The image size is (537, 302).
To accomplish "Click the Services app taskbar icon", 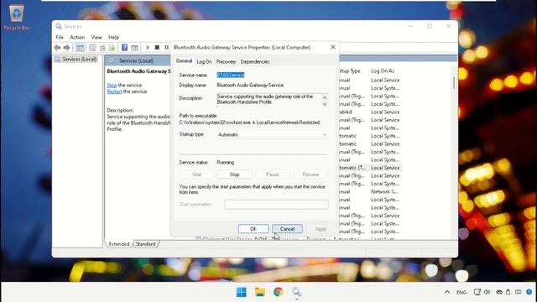I will coord(296,292).
